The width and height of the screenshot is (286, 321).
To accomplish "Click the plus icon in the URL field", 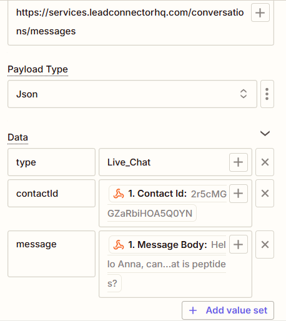I will coord(260,12).
